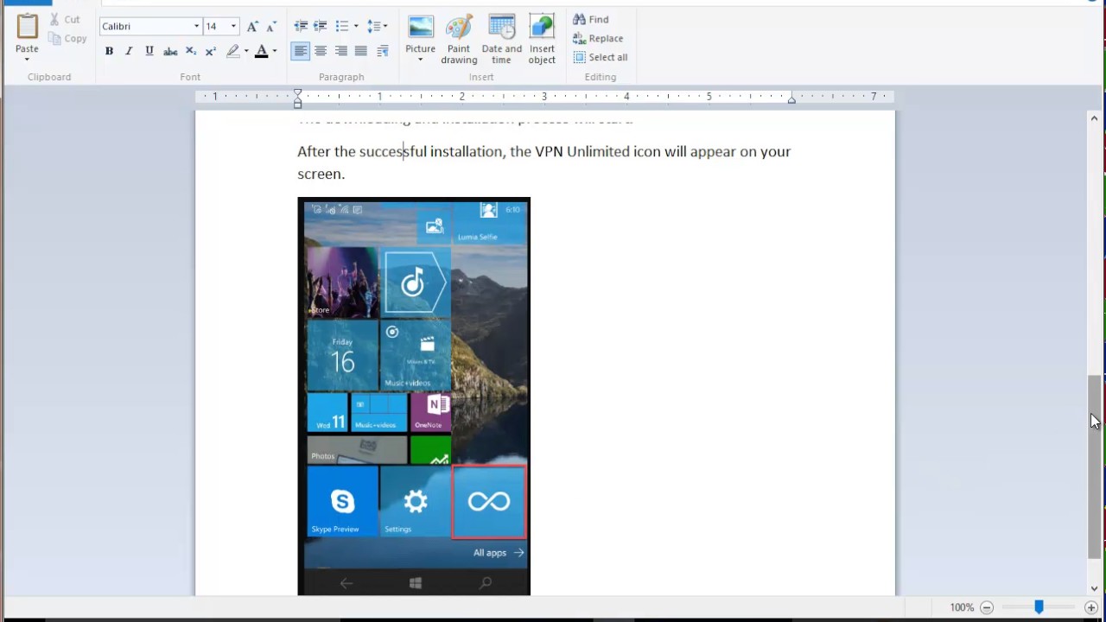Expand the Picture dropdown arrow
The width and height of the screenshot is (1106, 622).
click(421, 60)
